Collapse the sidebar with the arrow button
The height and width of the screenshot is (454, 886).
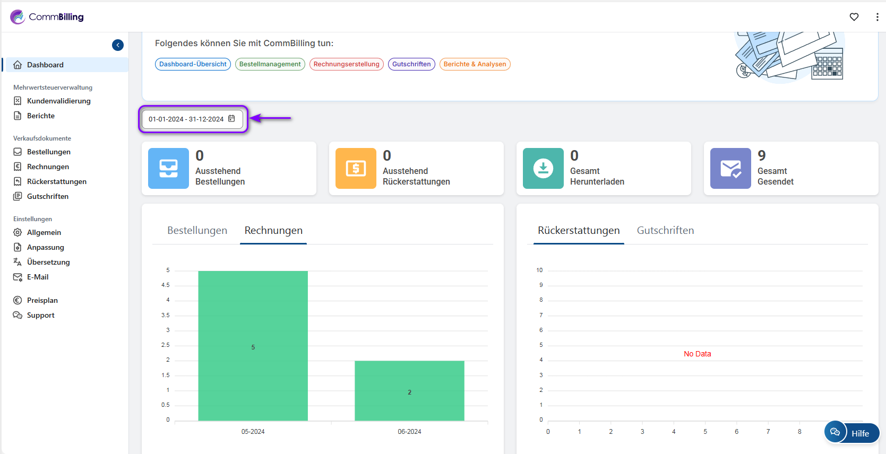tap(118, 45)
